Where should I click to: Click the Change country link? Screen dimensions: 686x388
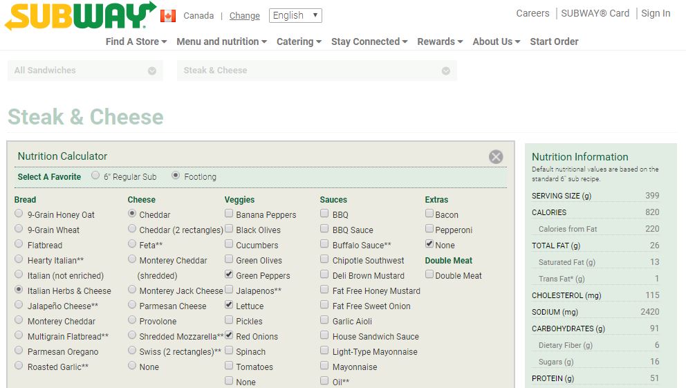(245, 16)
